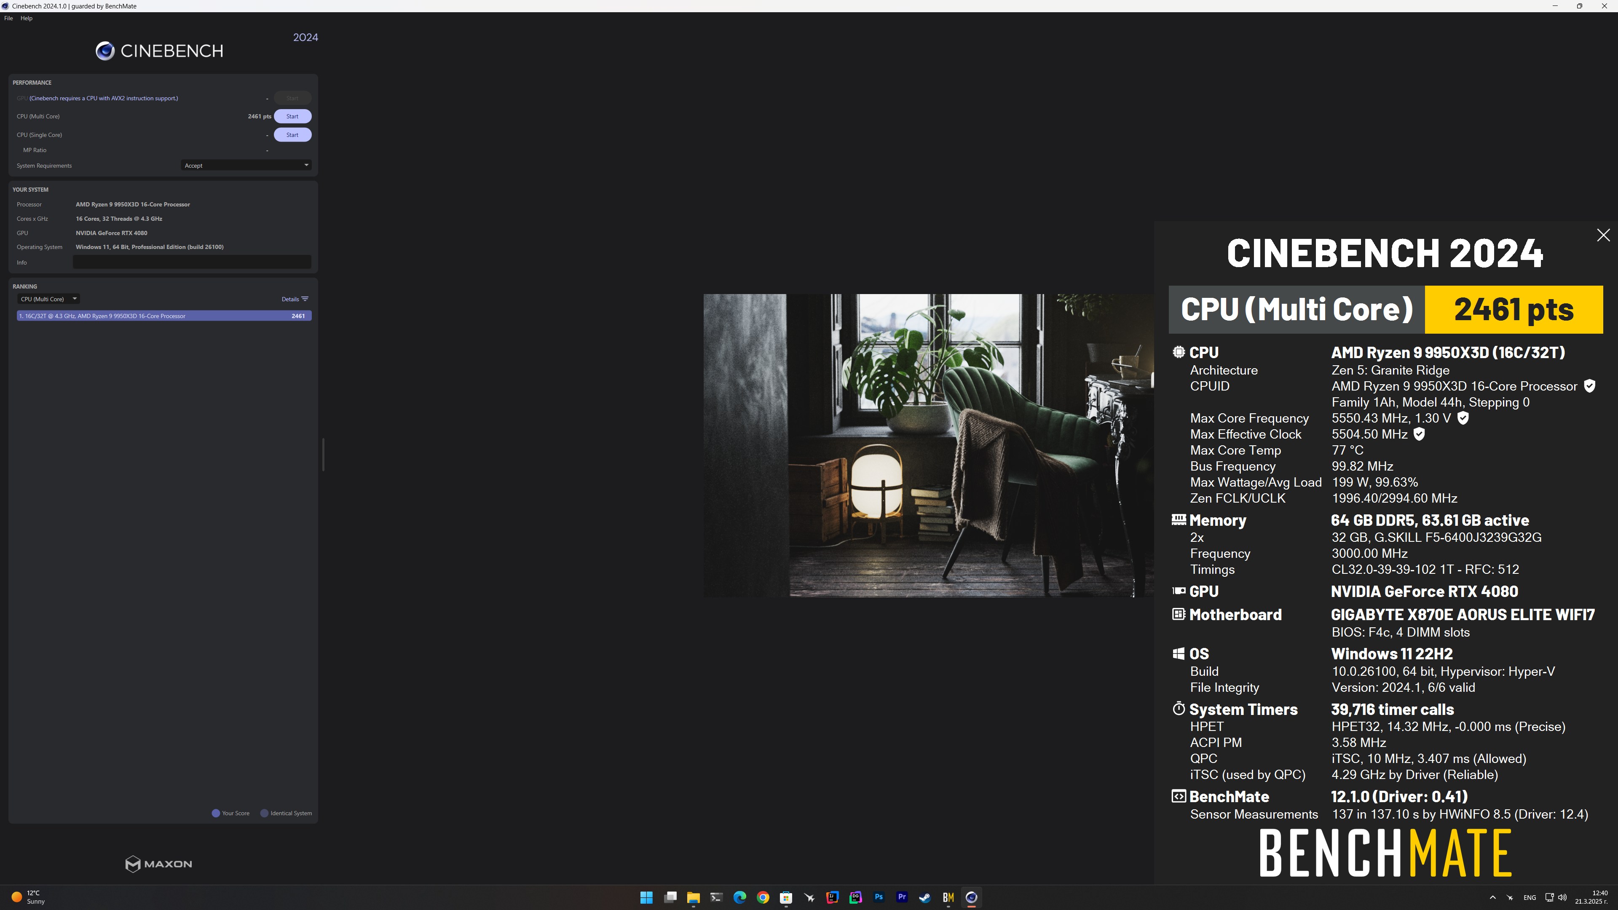Viewport: 1618px width, 910px height.
Task: Launch Premiere Pro from the taskbar
Action: click(902, 897)
